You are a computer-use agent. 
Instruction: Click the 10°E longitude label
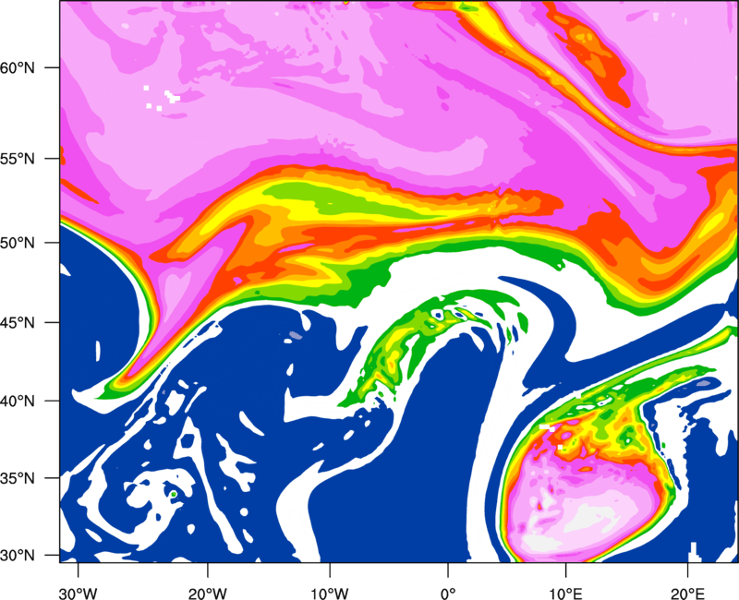(x=565, y=594)
